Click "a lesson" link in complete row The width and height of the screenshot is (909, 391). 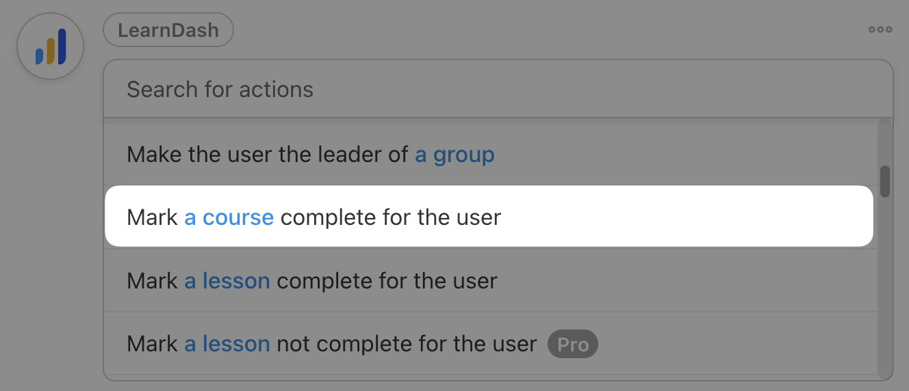[x=227, y=281]
